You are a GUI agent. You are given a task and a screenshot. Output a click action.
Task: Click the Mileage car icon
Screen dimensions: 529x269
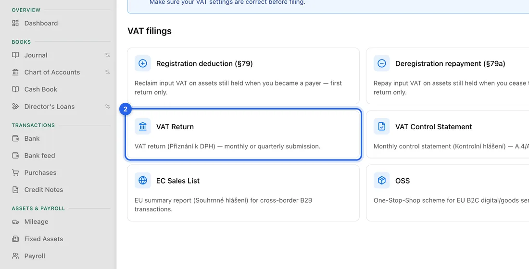(15, 222)
